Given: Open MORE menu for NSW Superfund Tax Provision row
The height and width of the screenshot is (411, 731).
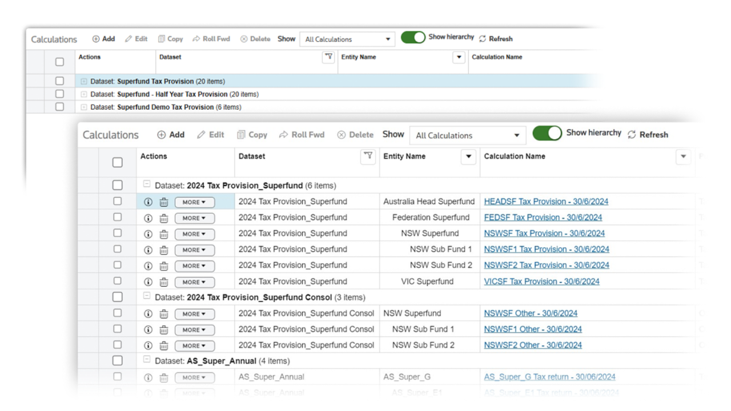Looking at the screenshot, I should (x=194, y=234).
